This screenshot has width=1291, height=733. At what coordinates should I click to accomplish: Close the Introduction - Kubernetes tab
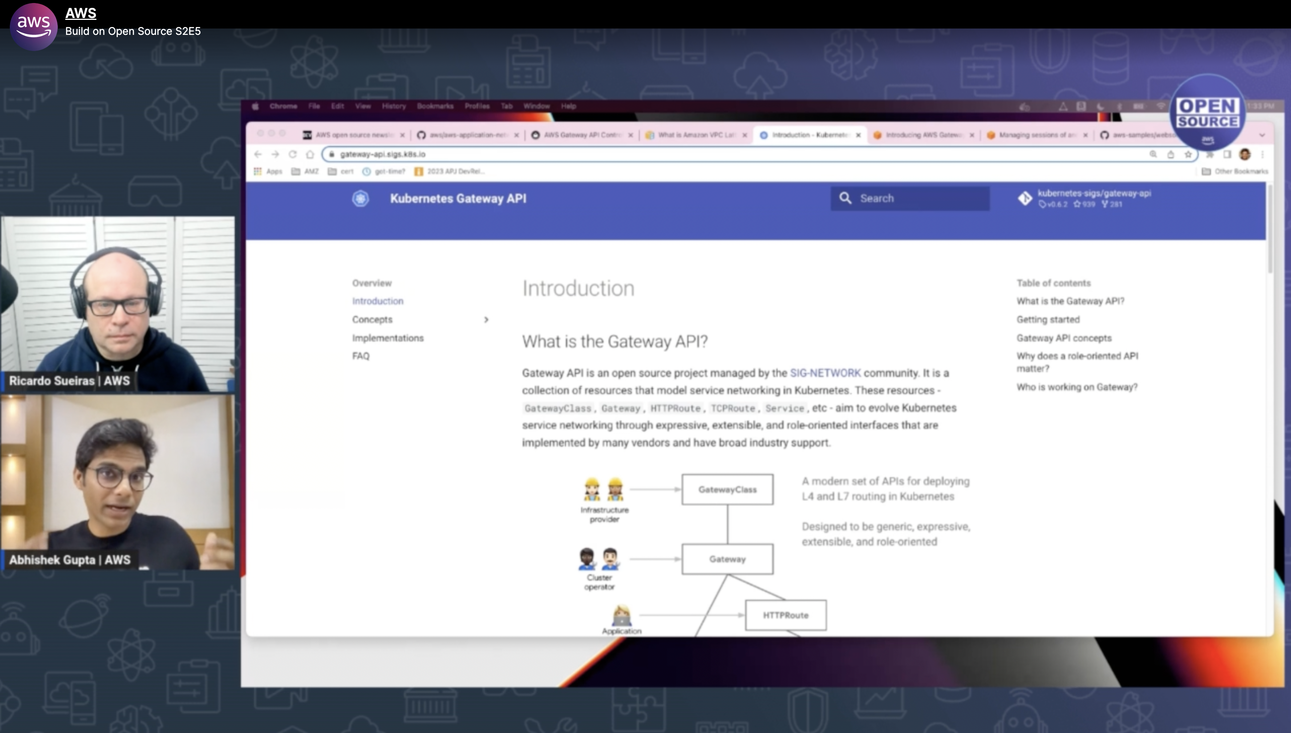pyautogui.click(x=858, y=135)
